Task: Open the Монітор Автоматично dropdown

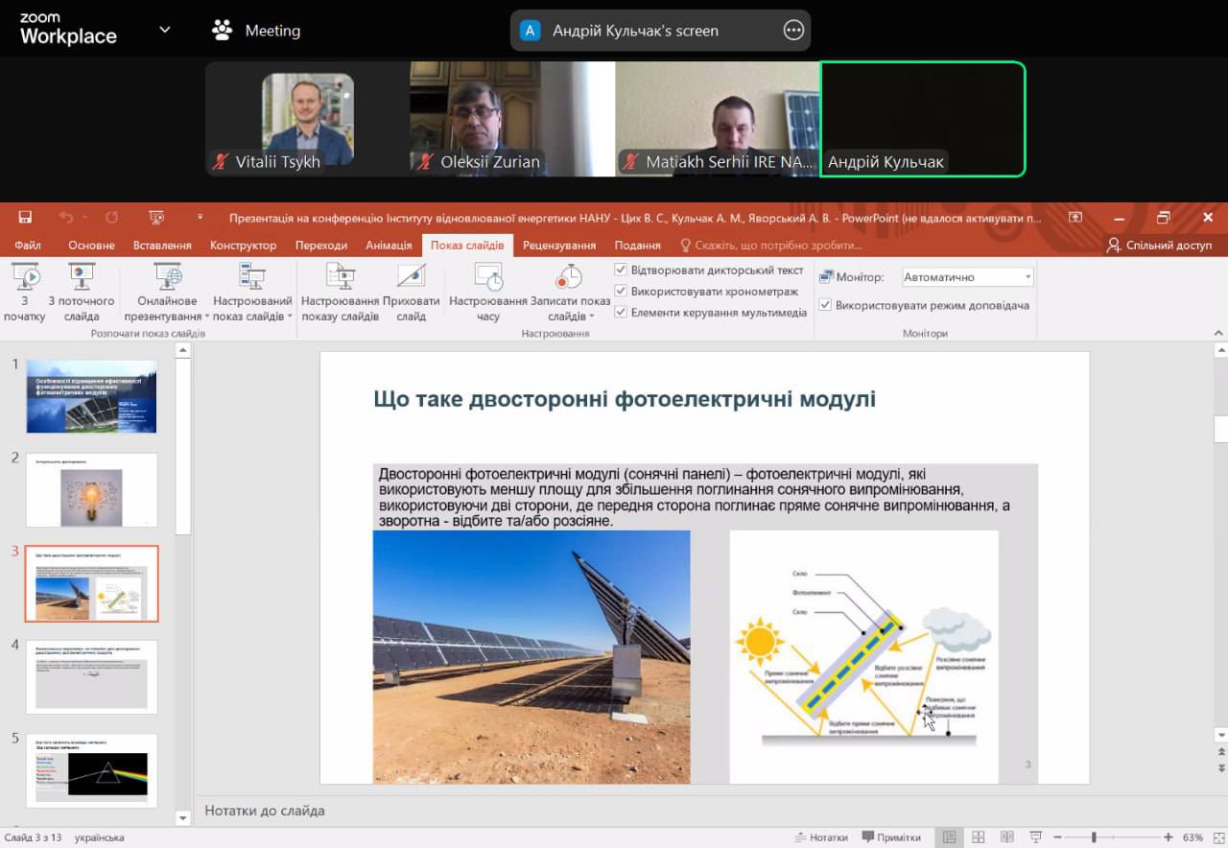Action: (968, 277)
